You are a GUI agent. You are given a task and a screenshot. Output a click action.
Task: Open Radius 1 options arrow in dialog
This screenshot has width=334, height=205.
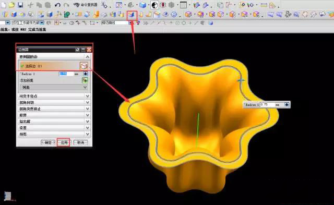[86, 74]
